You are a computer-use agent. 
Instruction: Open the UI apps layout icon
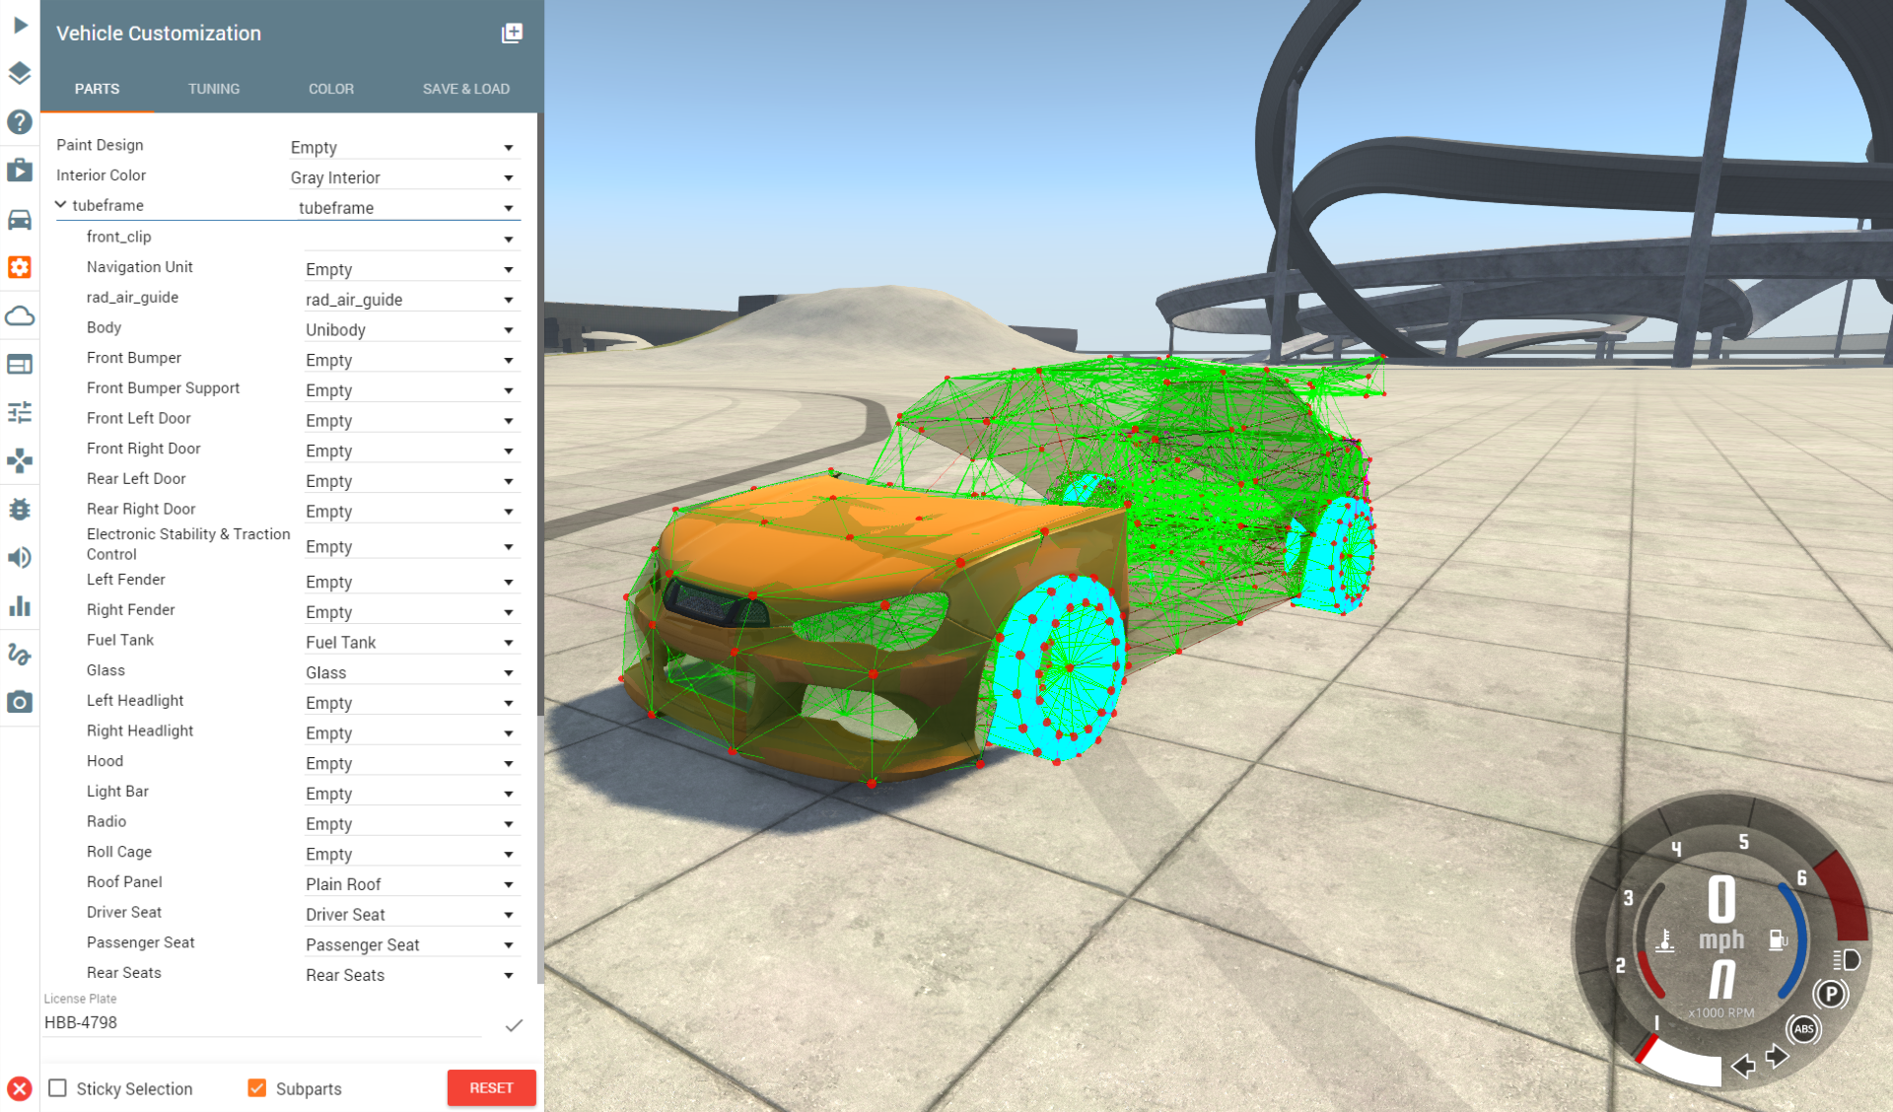[x=20, y=364]
